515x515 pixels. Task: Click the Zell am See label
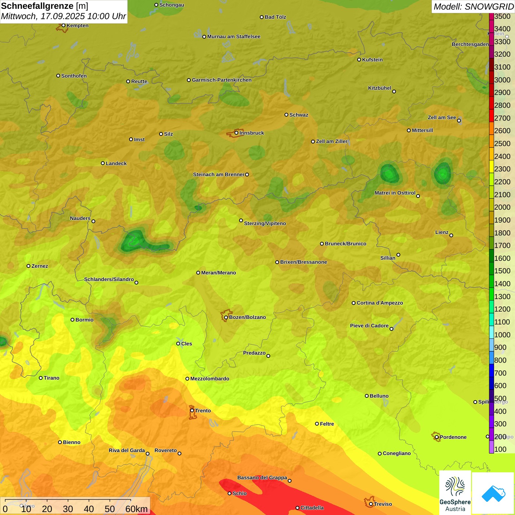coord(442,117)
